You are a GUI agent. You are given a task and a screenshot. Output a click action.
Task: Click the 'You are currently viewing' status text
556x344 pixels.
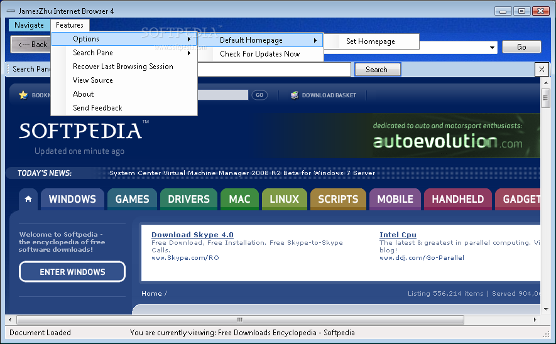coord(242,333)
